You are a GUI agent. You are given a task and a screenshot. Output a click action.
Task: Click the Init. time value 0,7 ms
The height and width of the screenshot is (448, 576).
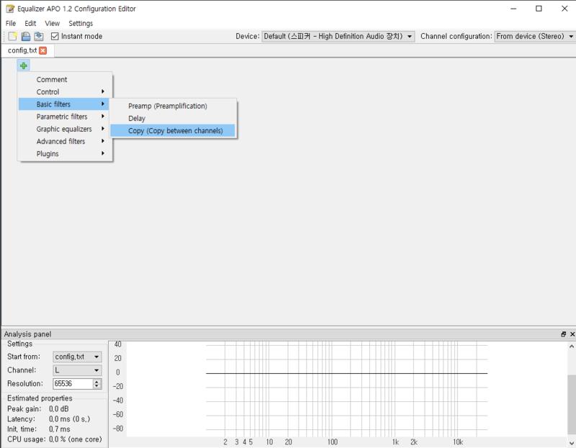(x=60, y=429)
